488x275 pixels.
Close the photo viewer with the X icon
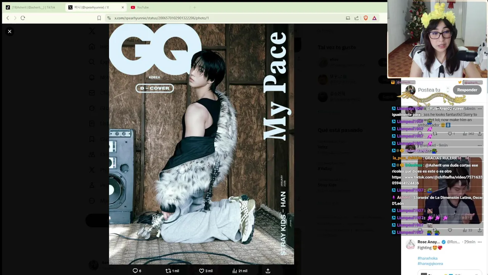(10, 31)
